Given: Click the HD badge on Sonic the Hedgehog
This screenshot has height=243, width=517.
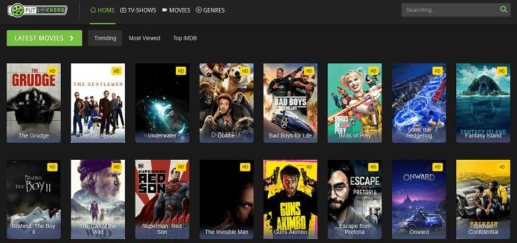Looking at the screenshot, I should (x=438, y=71).
